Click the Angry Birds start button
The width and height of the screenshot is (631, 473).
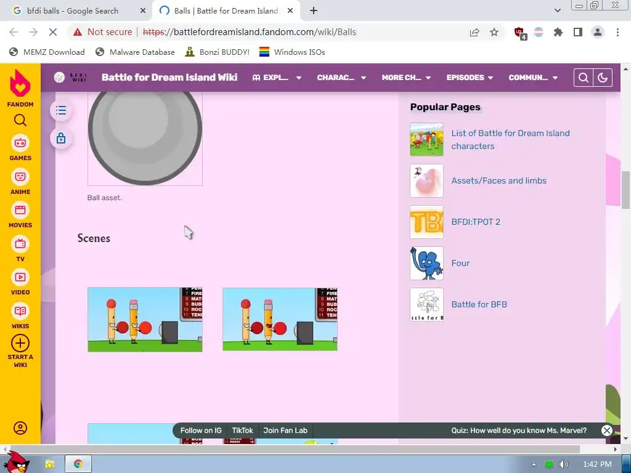[18, 462]
